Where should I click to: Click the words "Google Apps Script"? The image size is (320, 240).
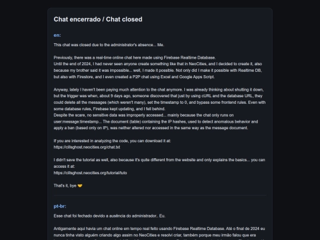pyautogui.click(x=197, y=77)
